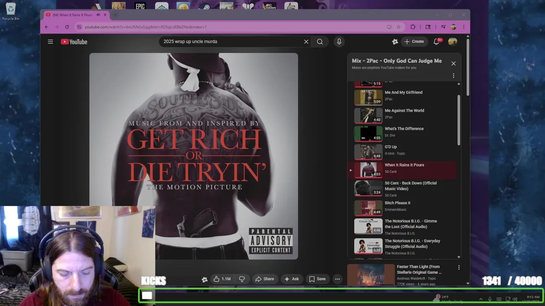Run the search with magnifier button

tap(320, 42)
